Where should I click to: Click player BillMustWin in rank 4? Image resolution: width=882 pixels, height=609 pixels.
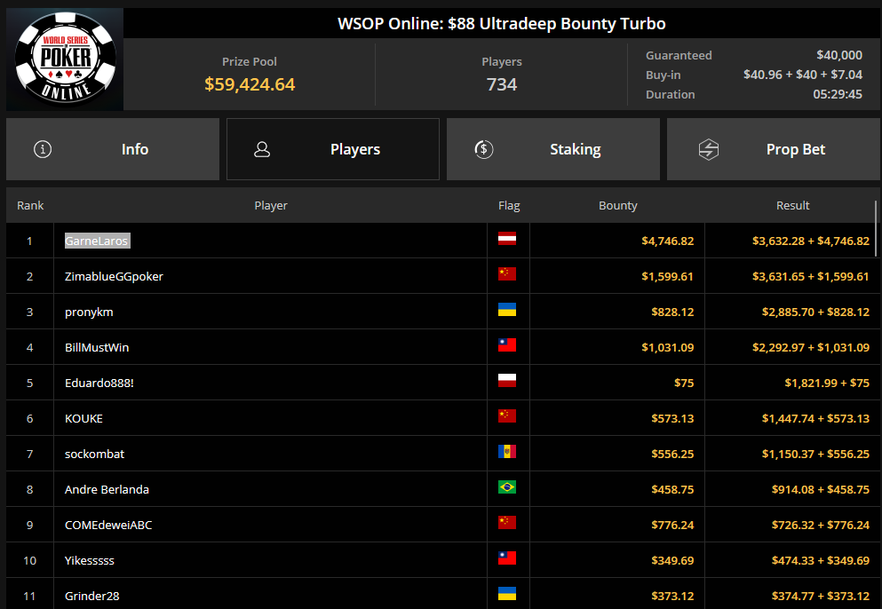(97, 347)
